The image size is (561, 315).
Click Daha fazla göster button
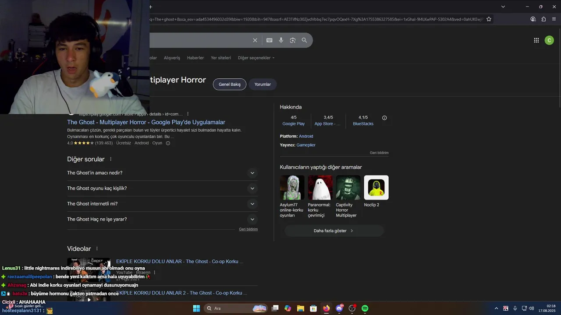[x=334, y=231]
